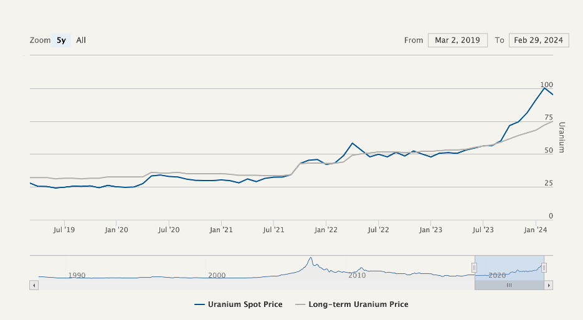Click the spot price spike in early 2022
The image size is (583, 320).
pos(353,143)
